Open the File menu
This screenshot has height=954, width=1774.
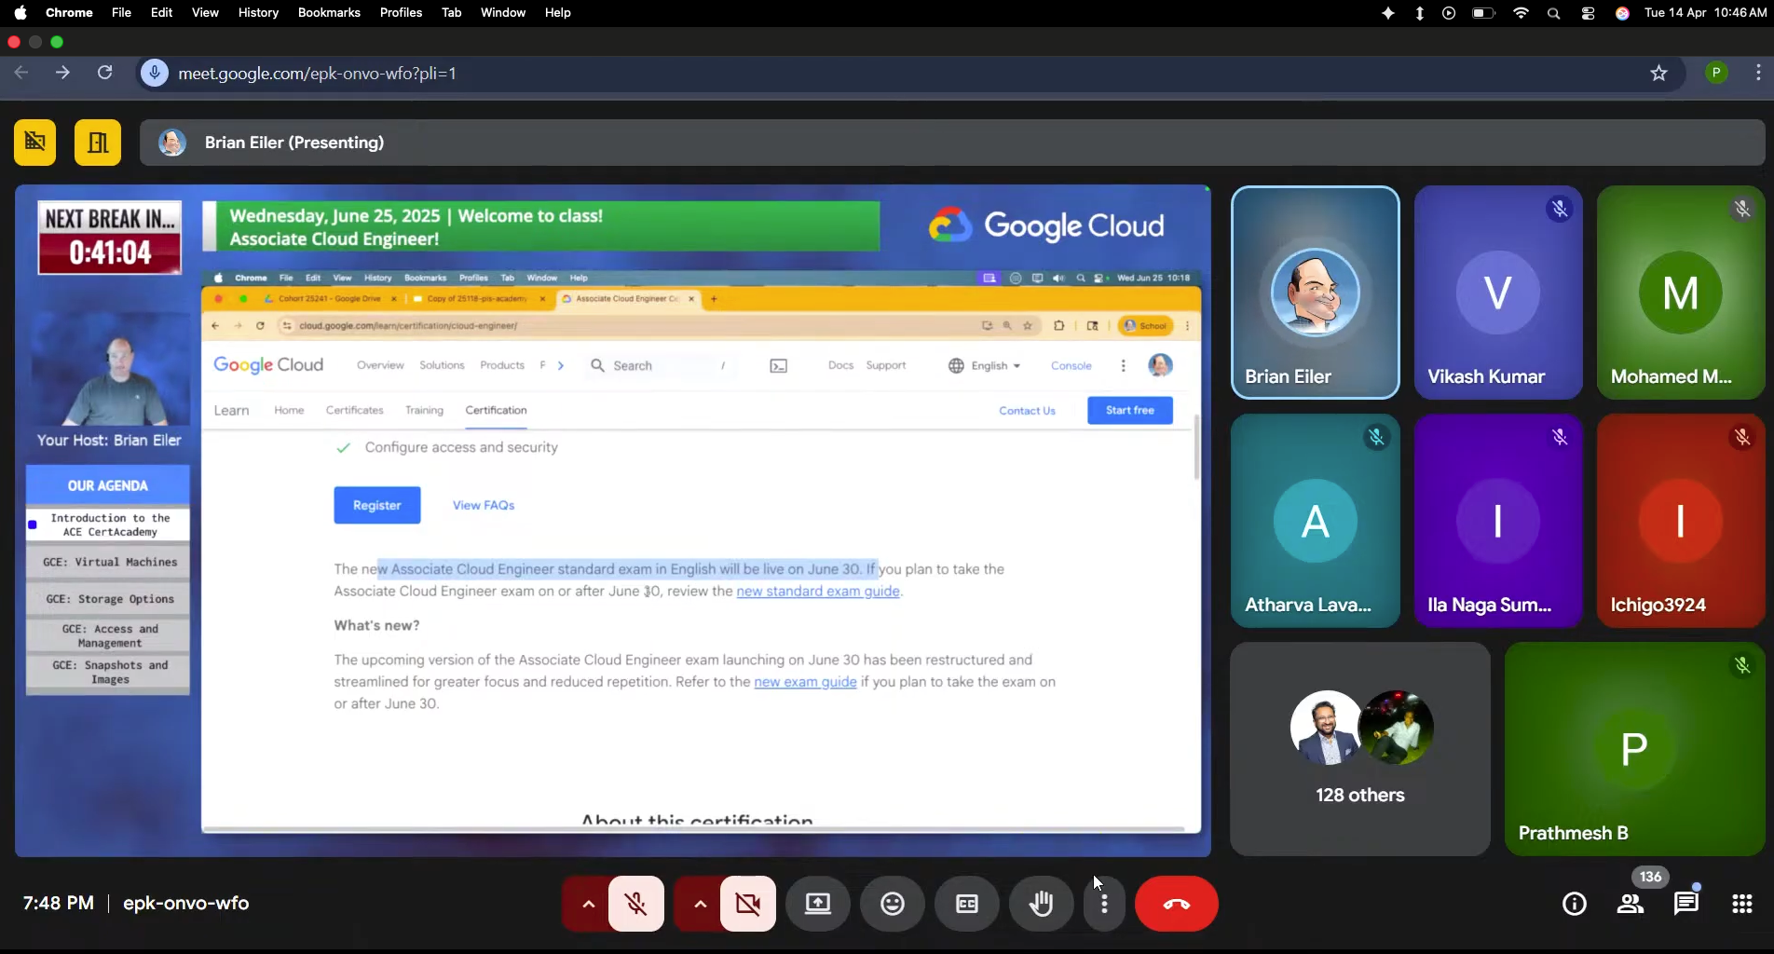121,13
